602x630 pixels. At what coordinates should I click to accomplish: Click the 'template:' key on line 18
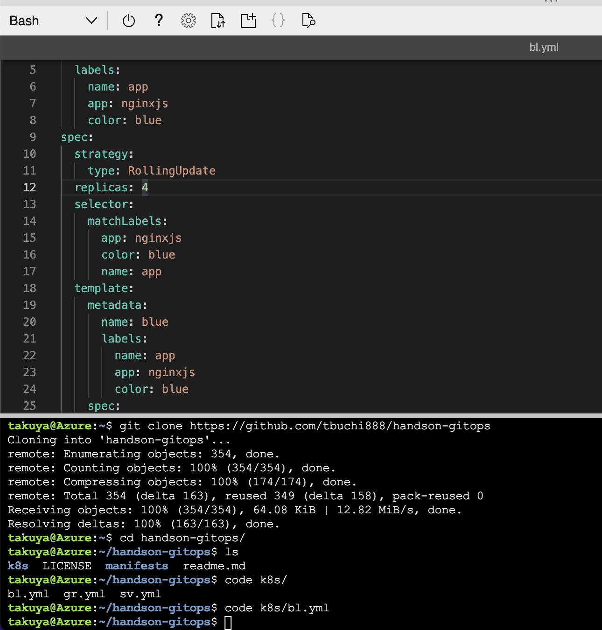point(104,288)
